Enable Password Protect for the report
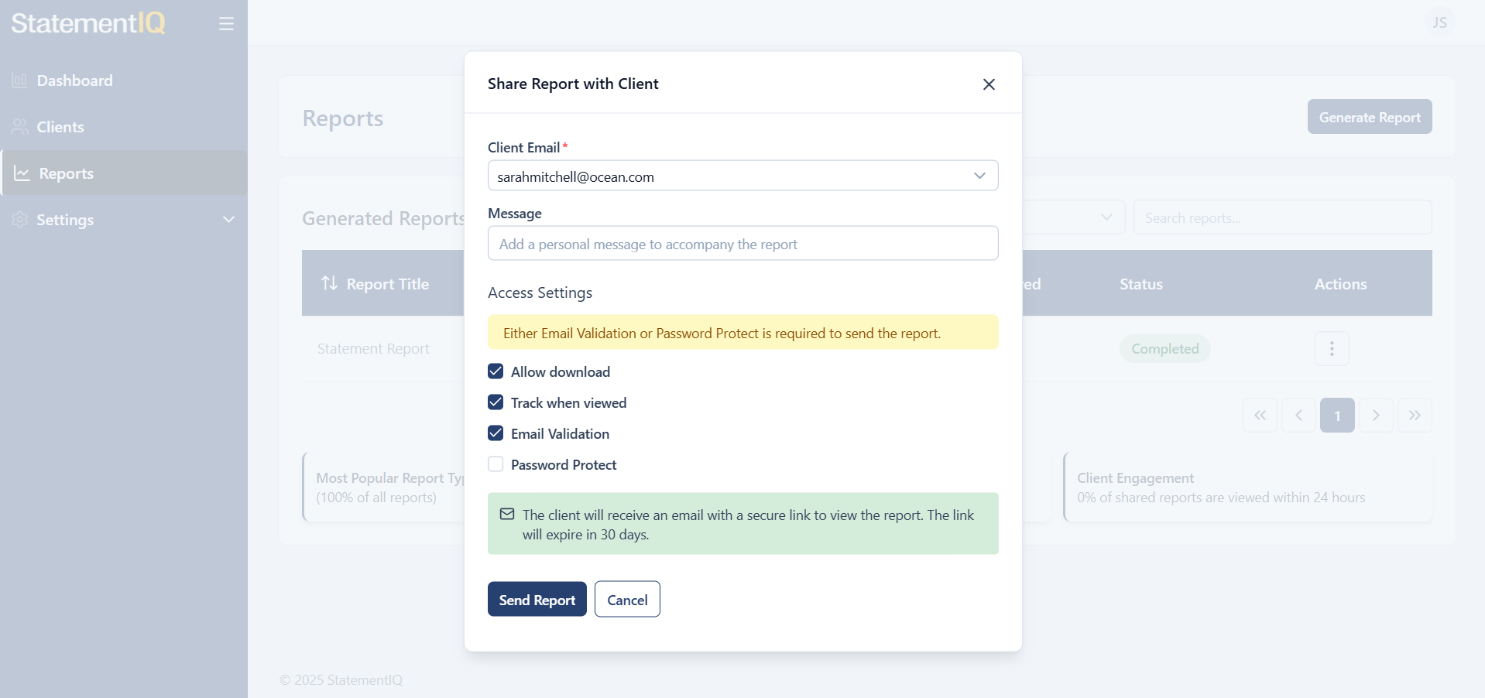This screenshot has height=698, width=1485. [495, 464]
